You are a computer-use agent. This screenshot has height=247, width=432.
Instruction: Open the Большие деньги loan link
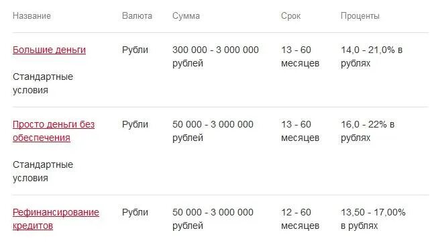pos(49,50)
